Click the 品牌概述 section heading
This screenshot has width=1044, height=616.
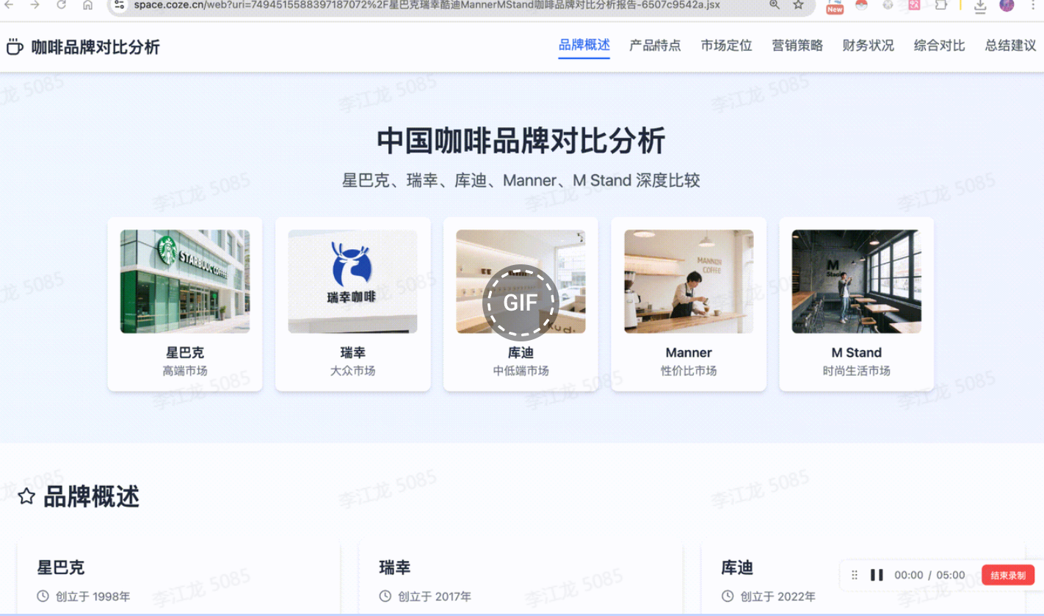click(91, 496)
